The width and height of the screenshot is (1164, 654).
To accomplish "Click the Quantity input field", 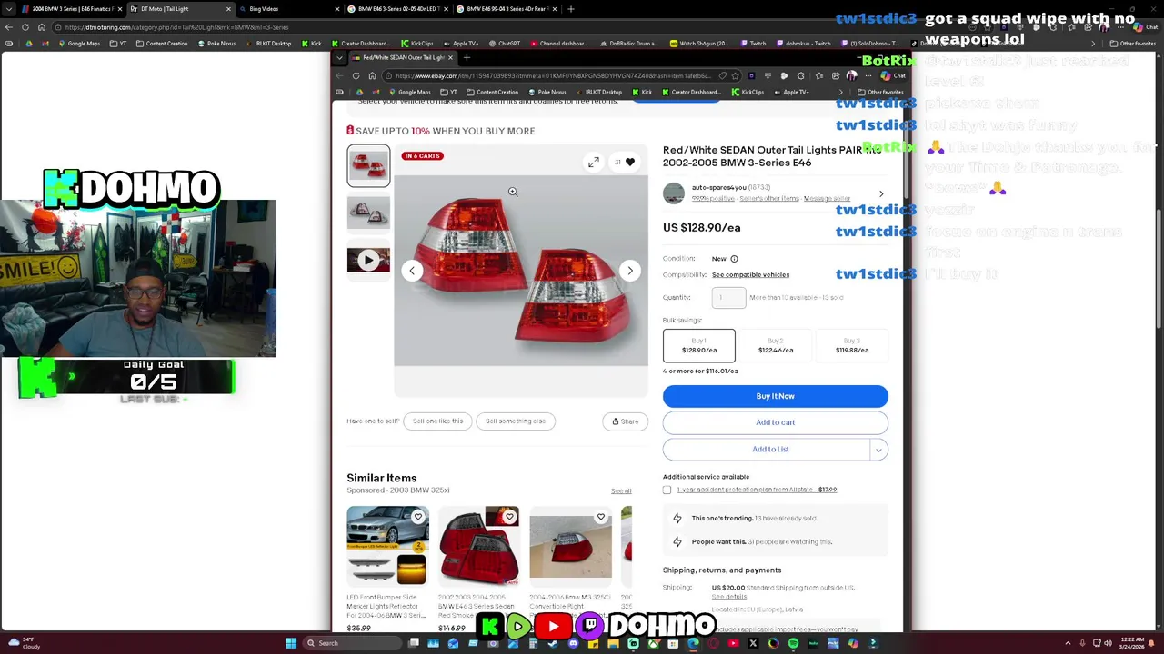I will (x=728, y=297).
